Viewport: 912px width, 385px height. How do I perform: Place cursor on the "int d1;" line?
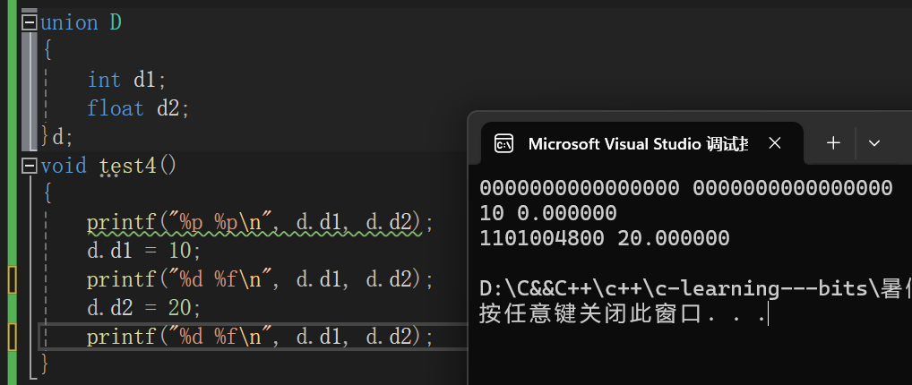[x=126, y=80]
